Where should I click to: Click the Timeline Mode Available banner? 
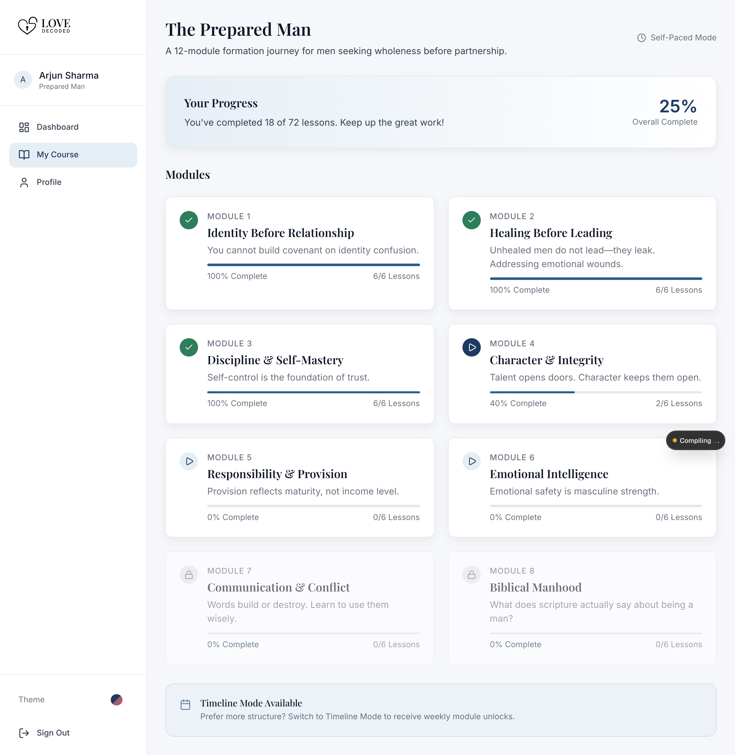(441, 710)
